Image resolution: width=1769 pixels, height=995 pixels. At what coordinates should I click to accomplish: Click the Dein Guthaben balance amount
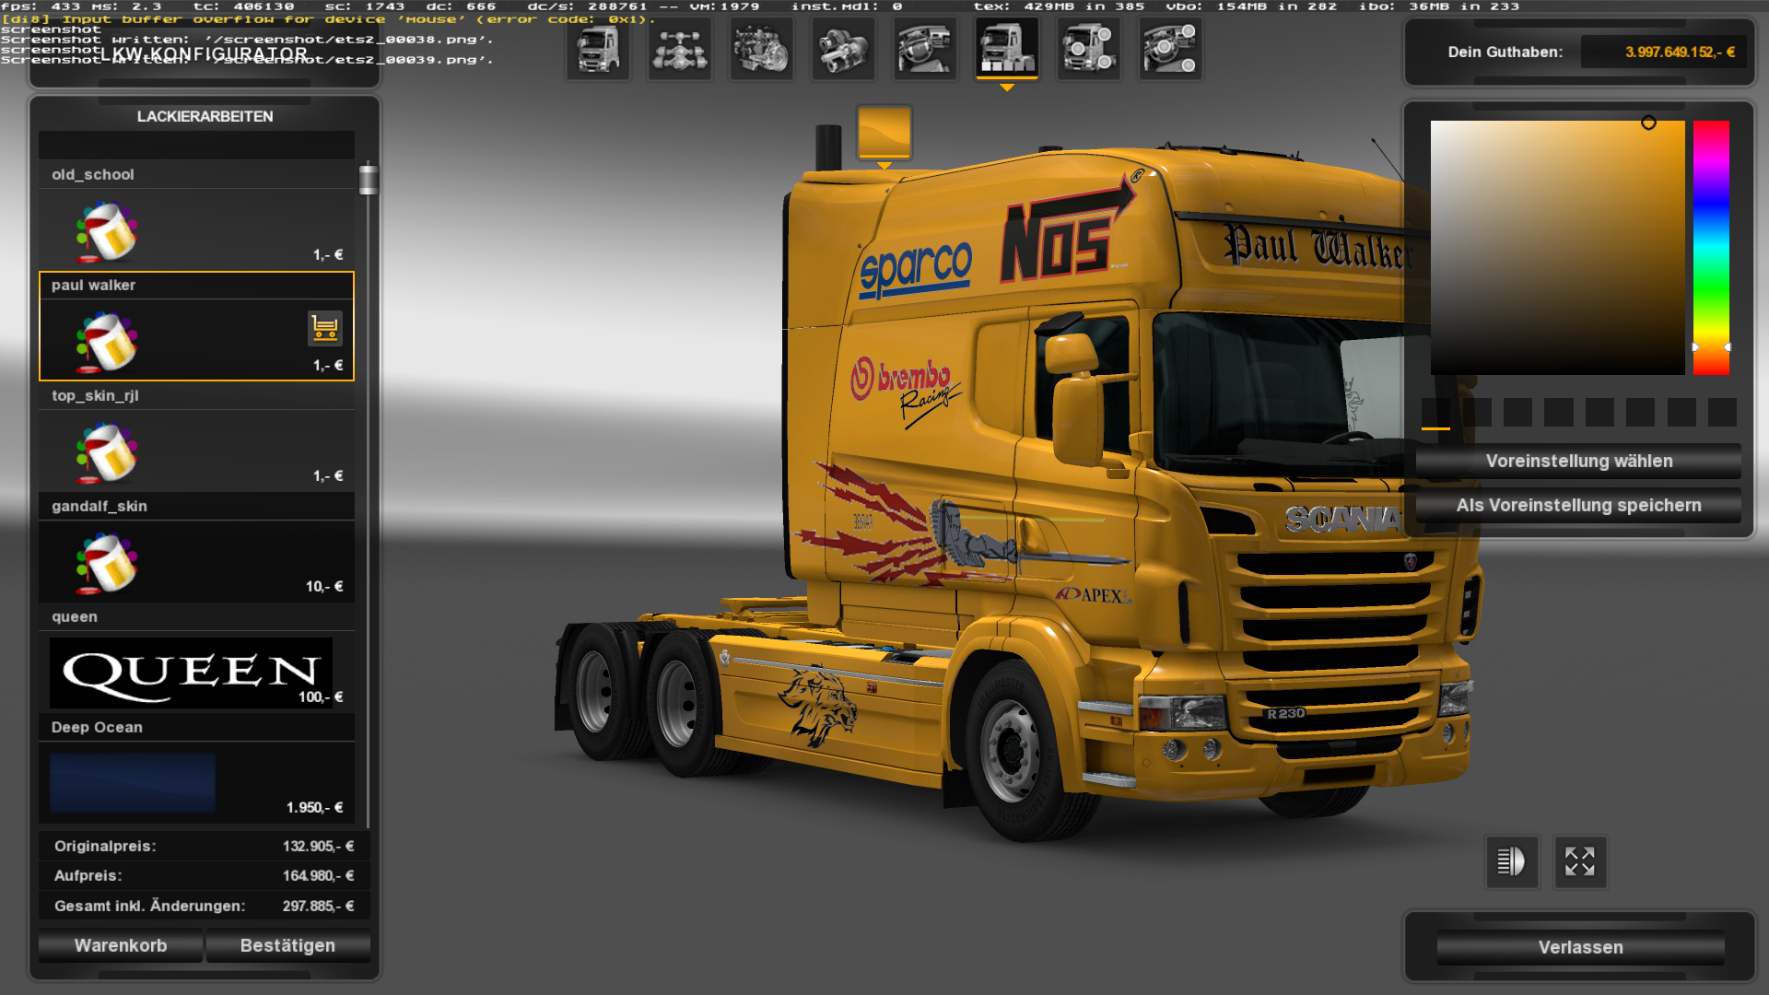(x=1680, y=53)
